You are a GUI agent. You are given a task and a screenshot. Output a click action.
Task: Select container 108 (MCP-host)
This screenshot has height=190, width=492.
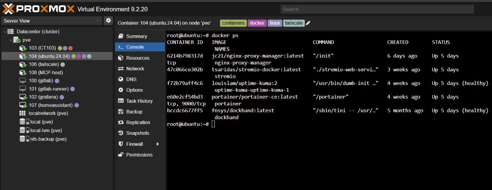point(57,73)
